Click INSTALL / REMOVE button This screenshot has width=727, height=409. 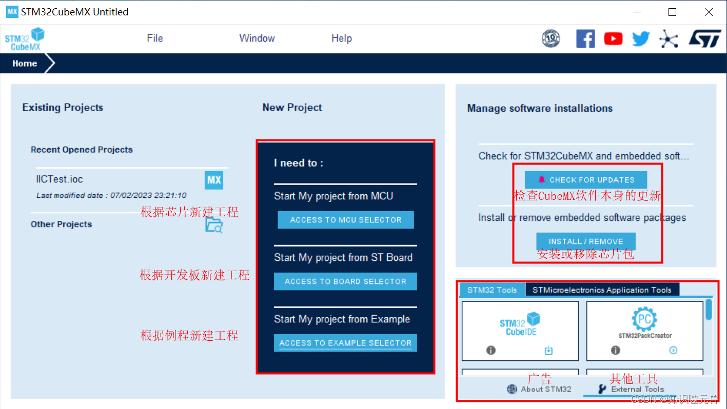click(586, 241)
